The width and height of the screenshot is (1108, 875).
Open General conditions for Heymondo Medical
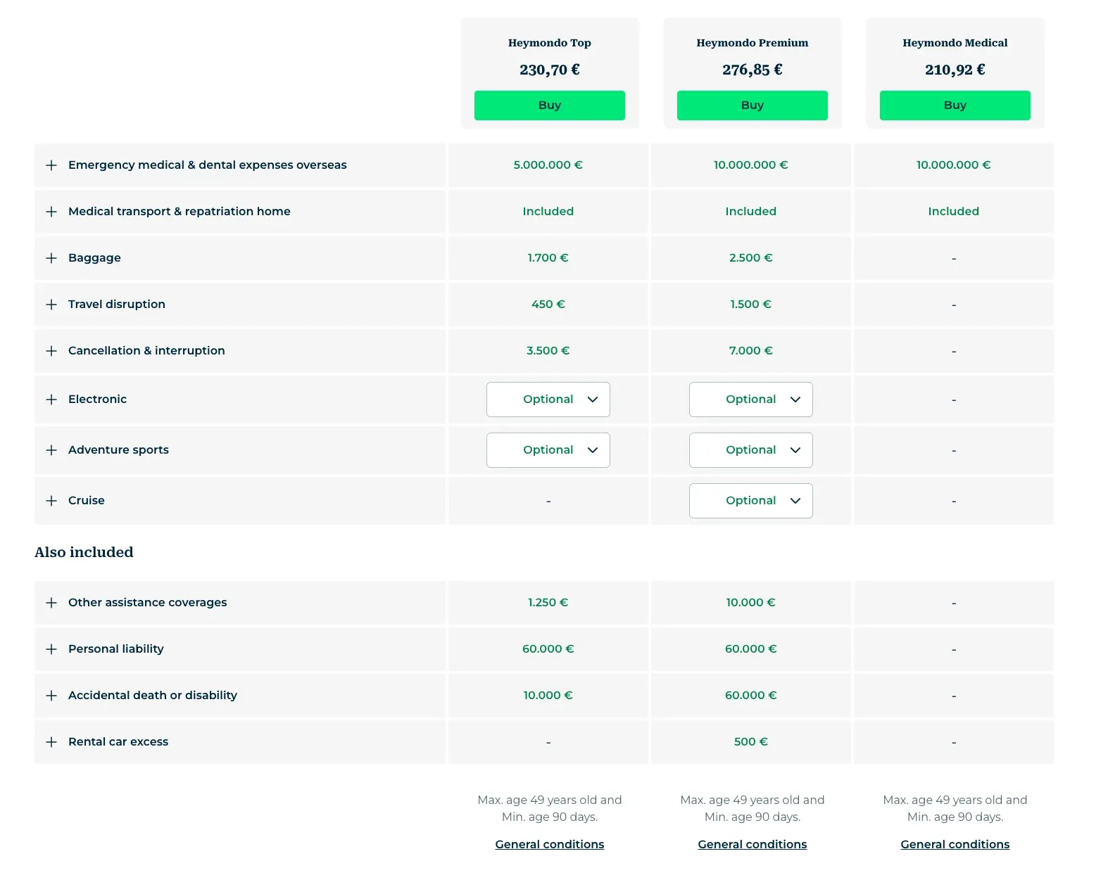(955, 844)
